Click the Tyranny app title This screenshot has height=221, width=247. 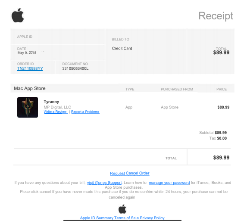pos(51,102)
